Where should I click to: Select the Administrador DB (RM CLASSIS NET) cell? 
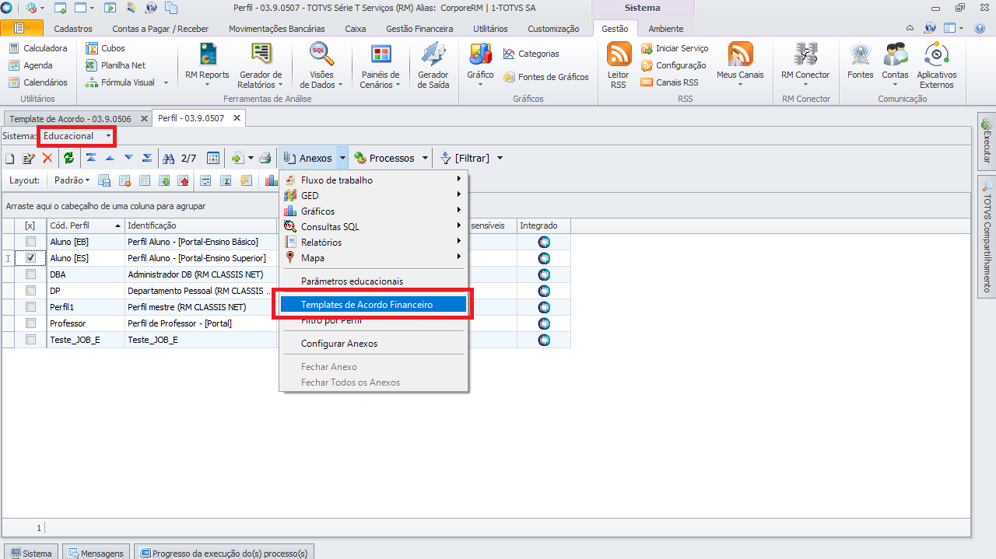(x=201, y=274)
